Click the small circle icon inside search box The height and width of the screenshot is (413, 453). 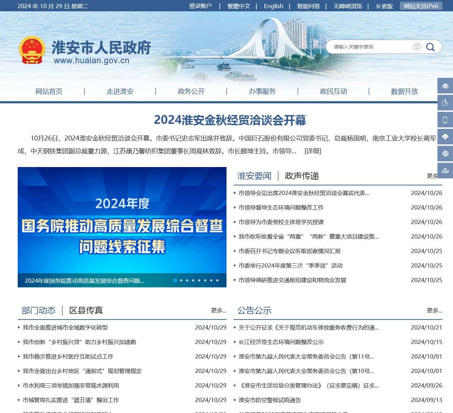click(x=417, y=46)
